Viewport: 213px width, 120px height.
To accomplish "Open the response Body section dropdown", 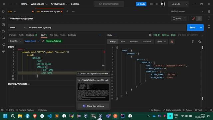I will [x=111, y=35].
